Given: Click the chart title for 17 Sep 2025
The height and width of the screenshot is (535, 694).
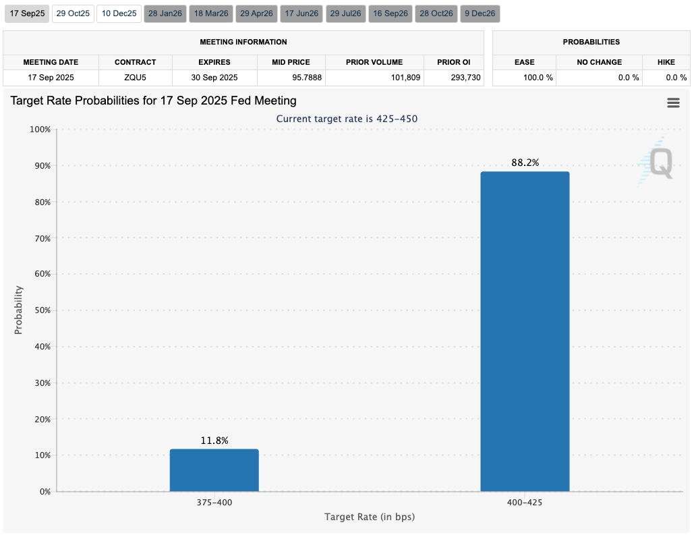Looking at the screenshot, I should [153, 101].
